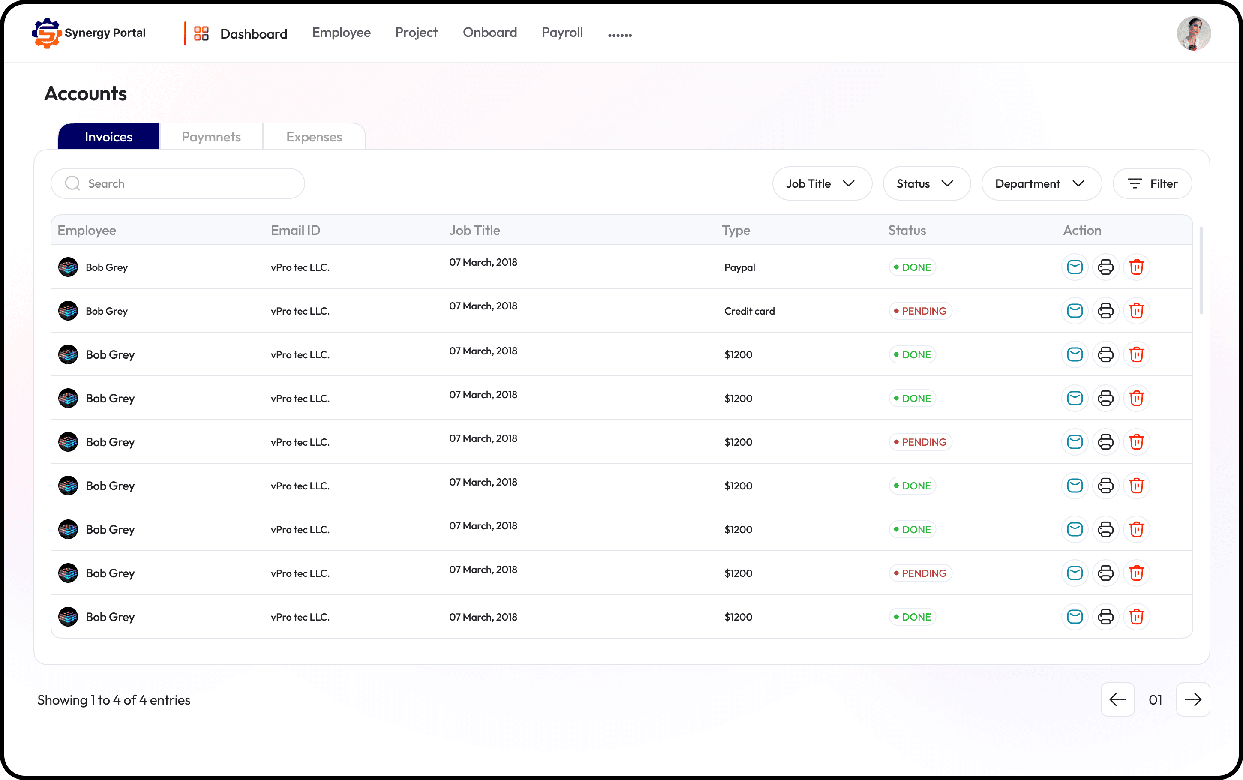Open the Payroll menu item
The height and width of the screenshot is (780, 1243).
pyautogui.click(x=562, y=33)
